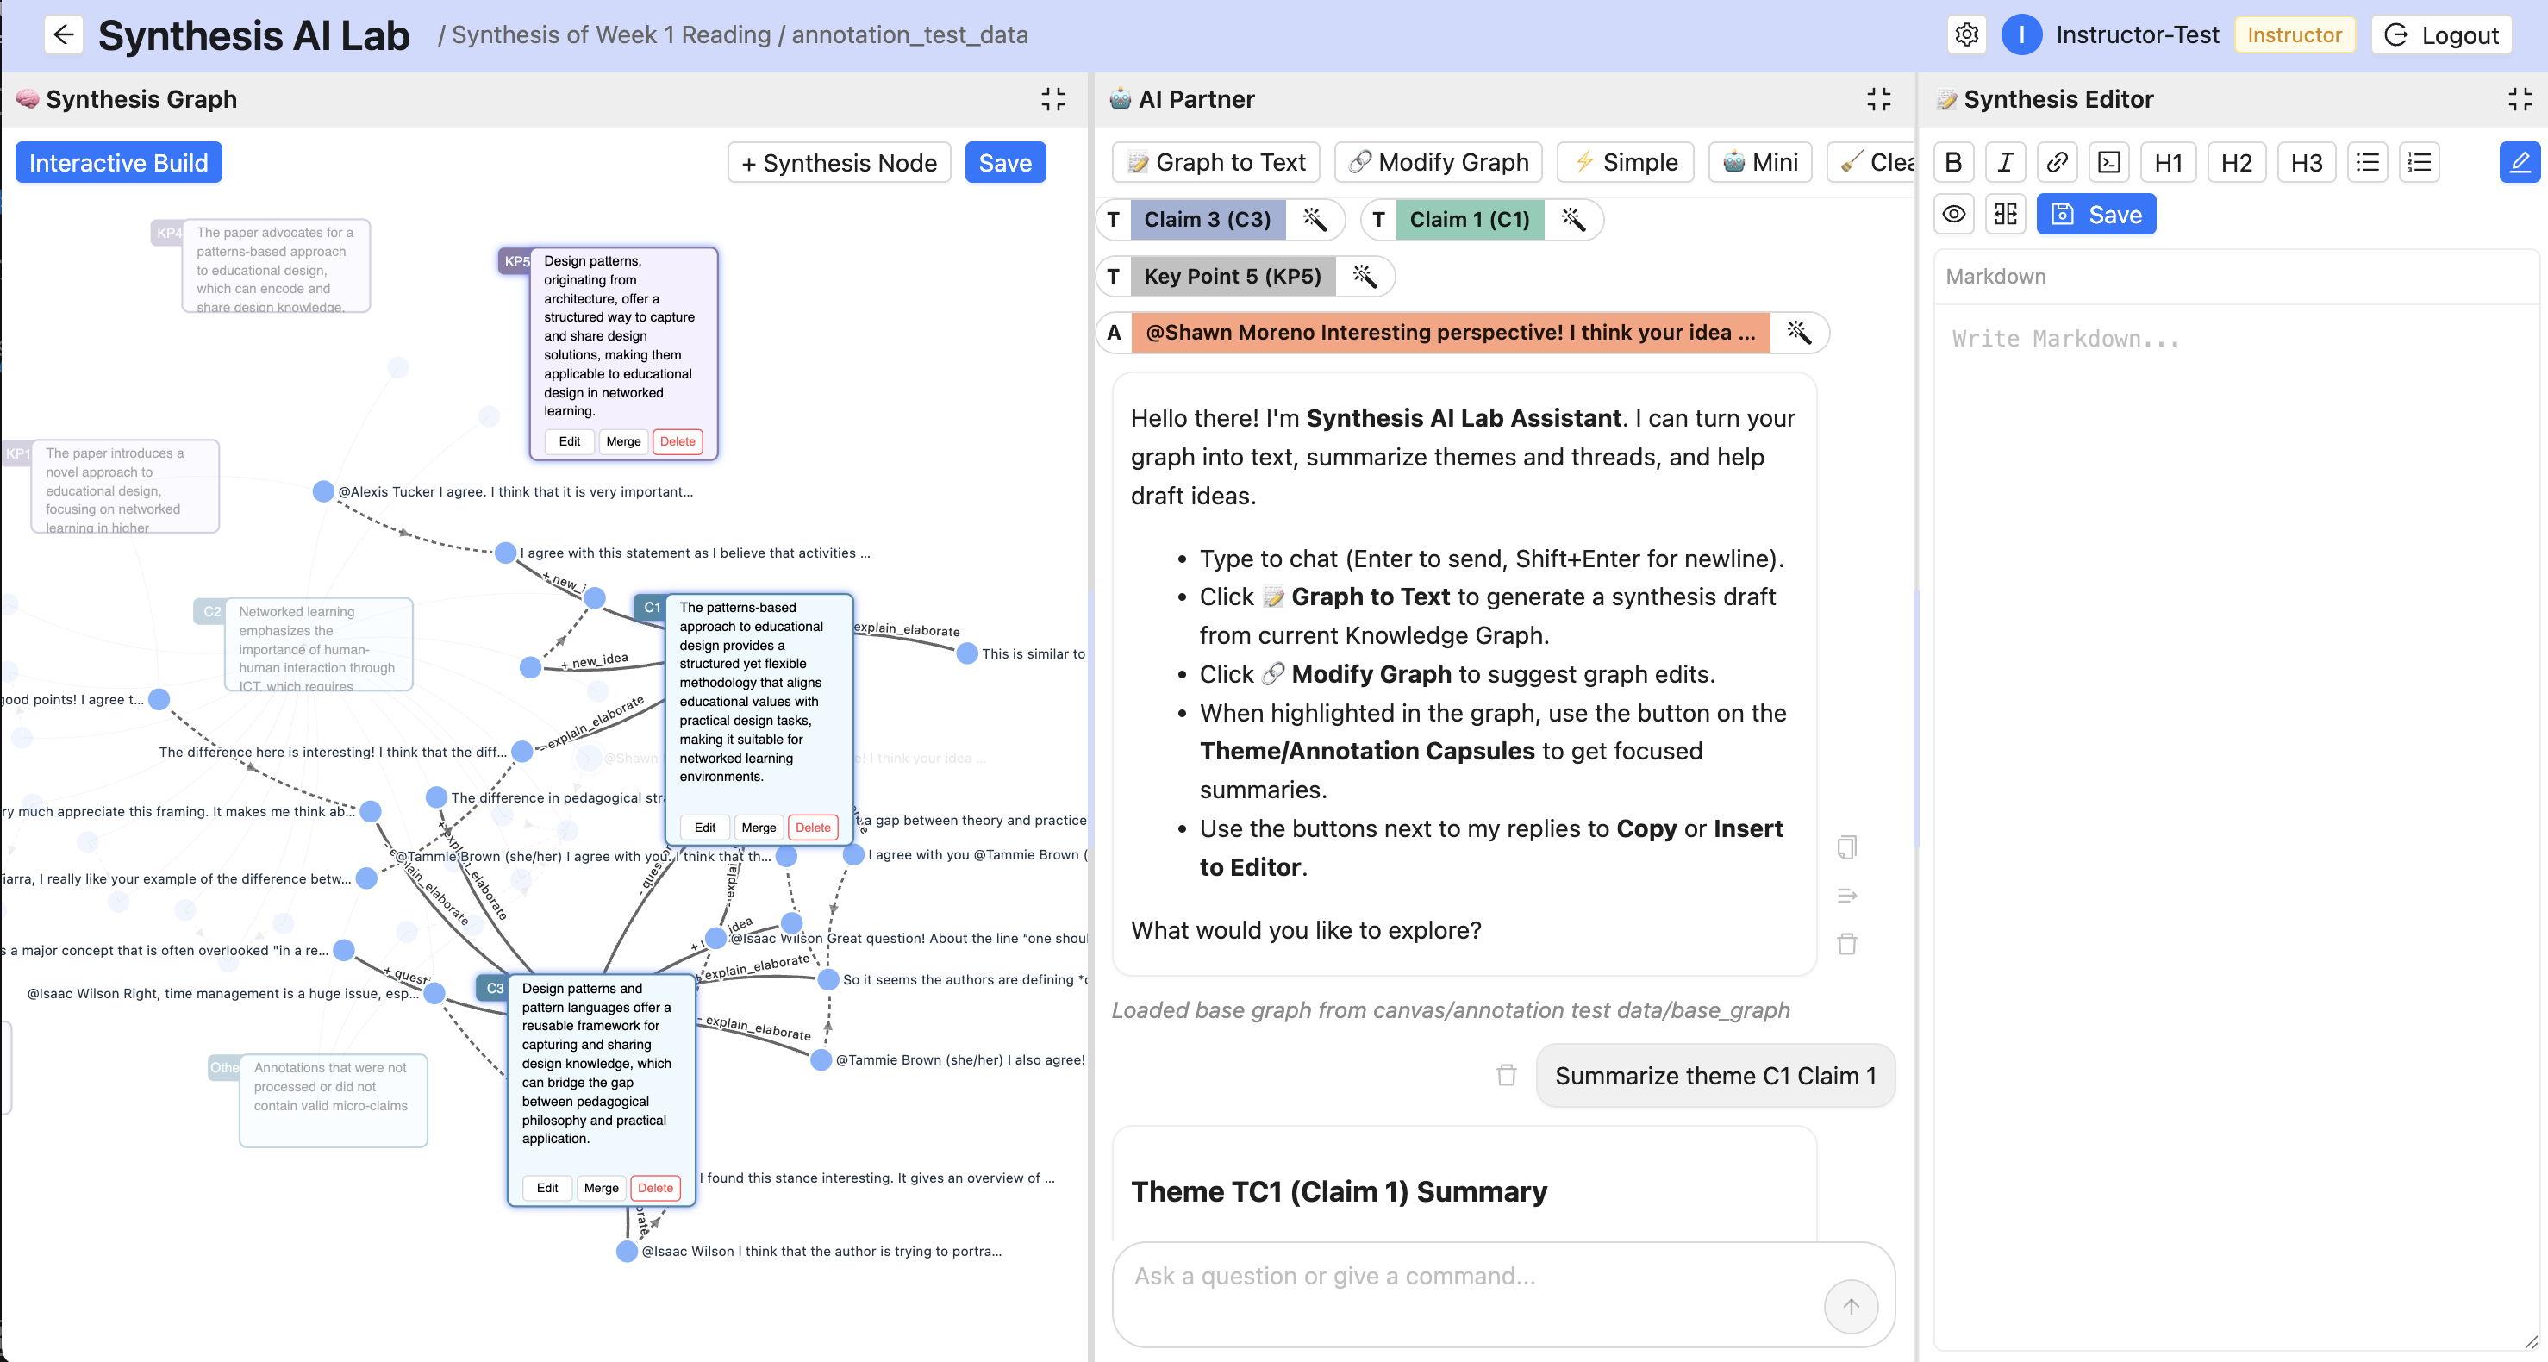2548x1362 pixels.
Task: Merge the C1 node
Action: coord(759,827)
